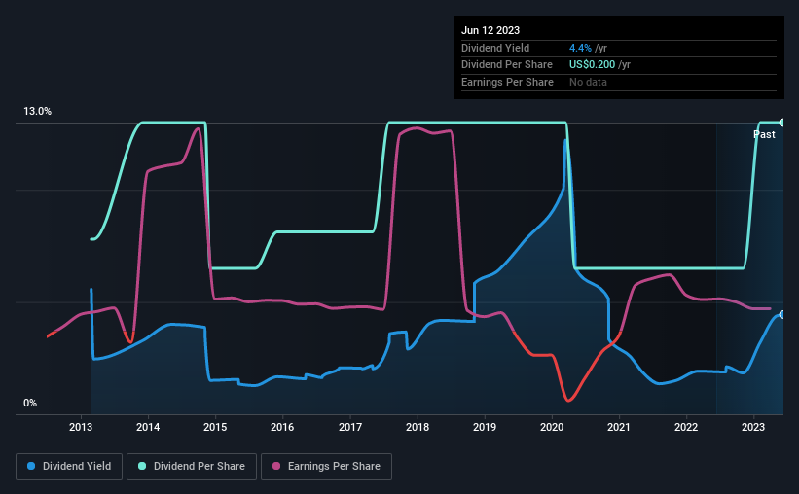The width and height of the screenshot is (799, 494).
Task: Toggle the Earnings Per Share legend button
Action: [326, 467]
